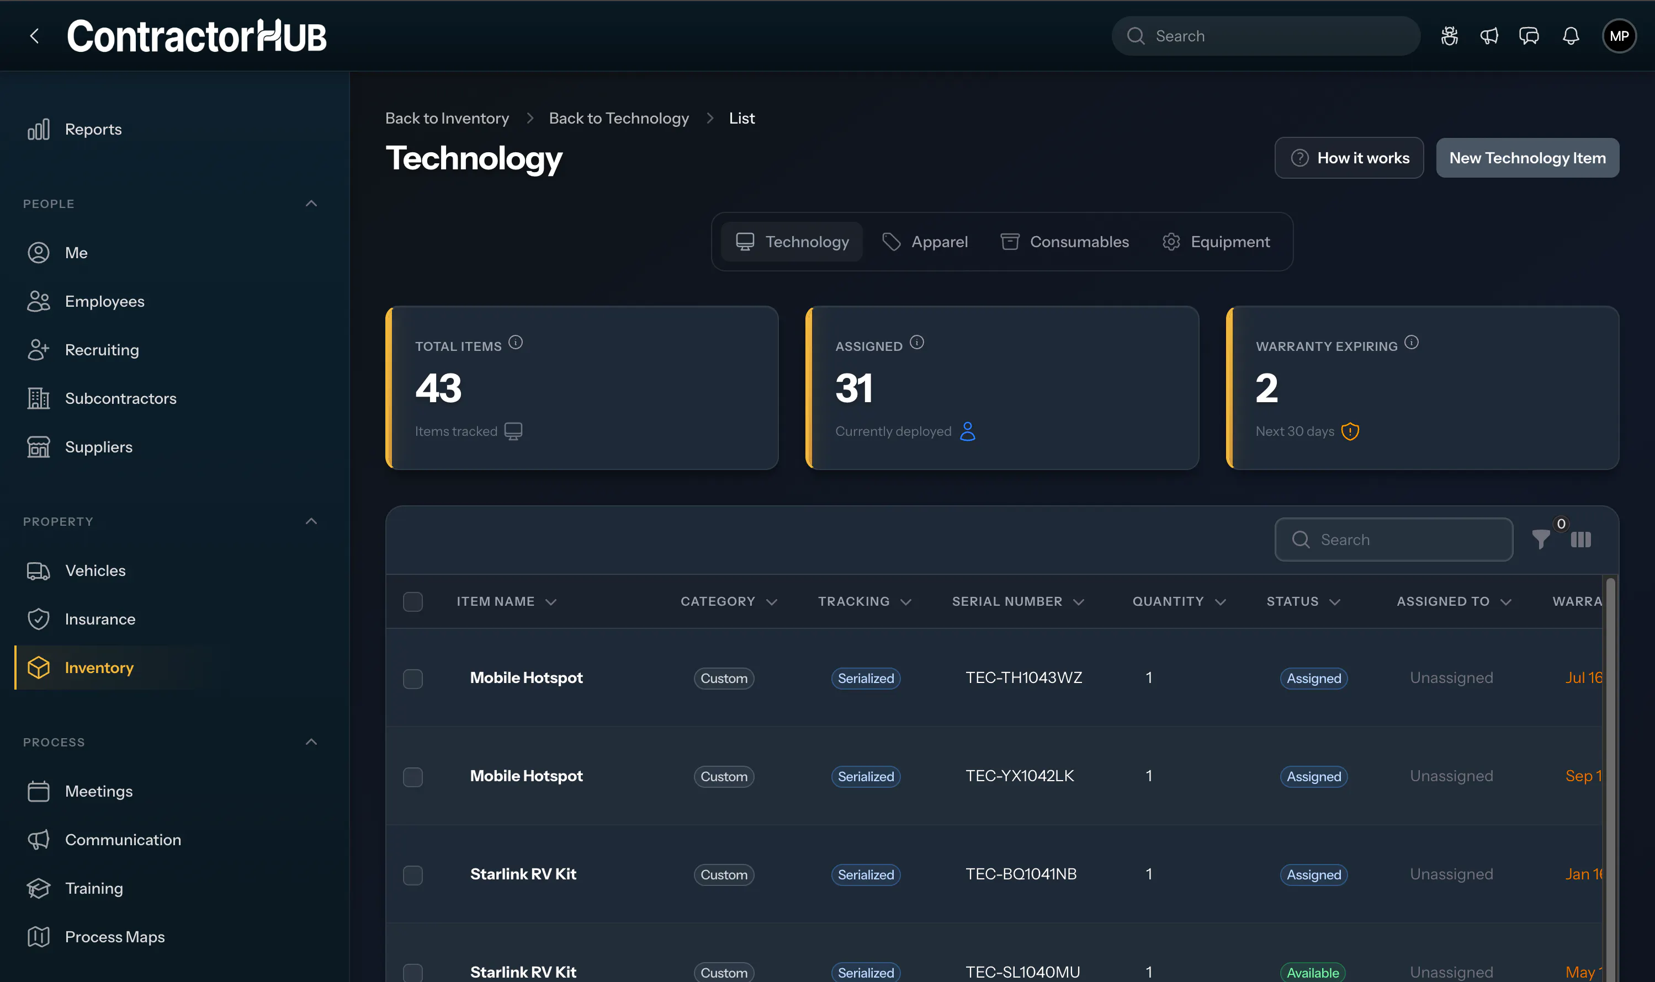The height and width of the screenshot is (982, 1655).
Task: Open the megaphone announcements icon in header
Action: pyautogui.click(x=1489, y=36)
